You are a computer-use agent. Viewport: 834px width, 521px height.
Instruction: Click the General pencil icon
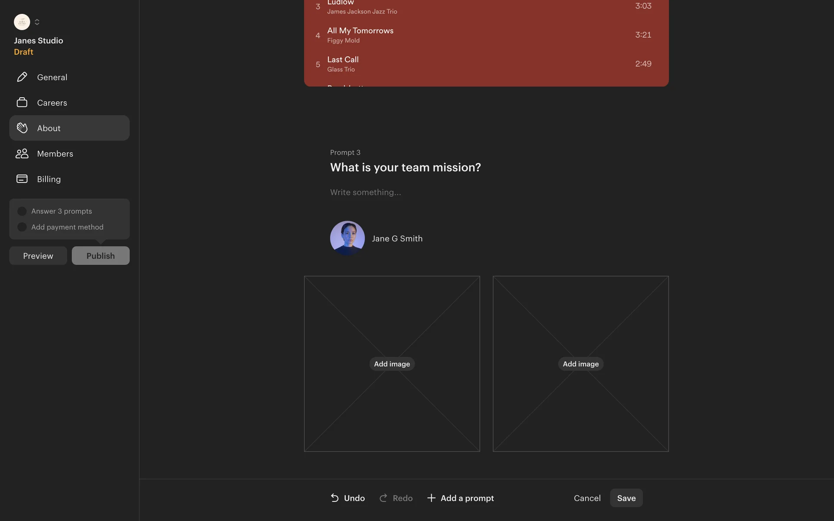pyautogui.click(x=22, y=77)
